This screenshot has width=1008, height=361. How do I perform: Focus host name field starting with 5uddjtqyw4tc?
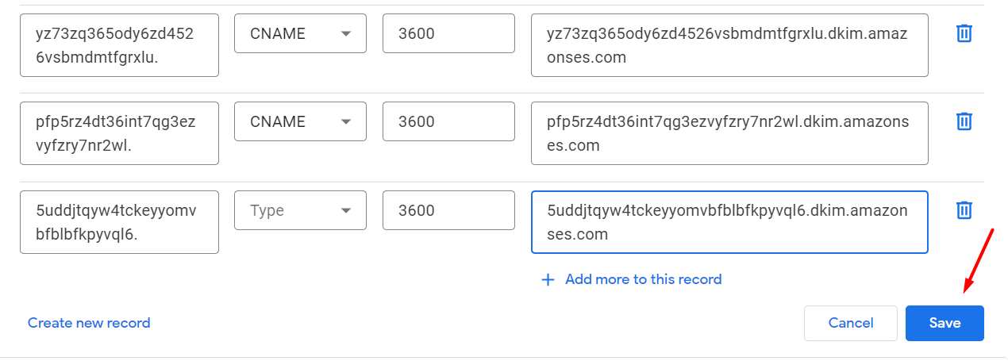tap(119, 222)
